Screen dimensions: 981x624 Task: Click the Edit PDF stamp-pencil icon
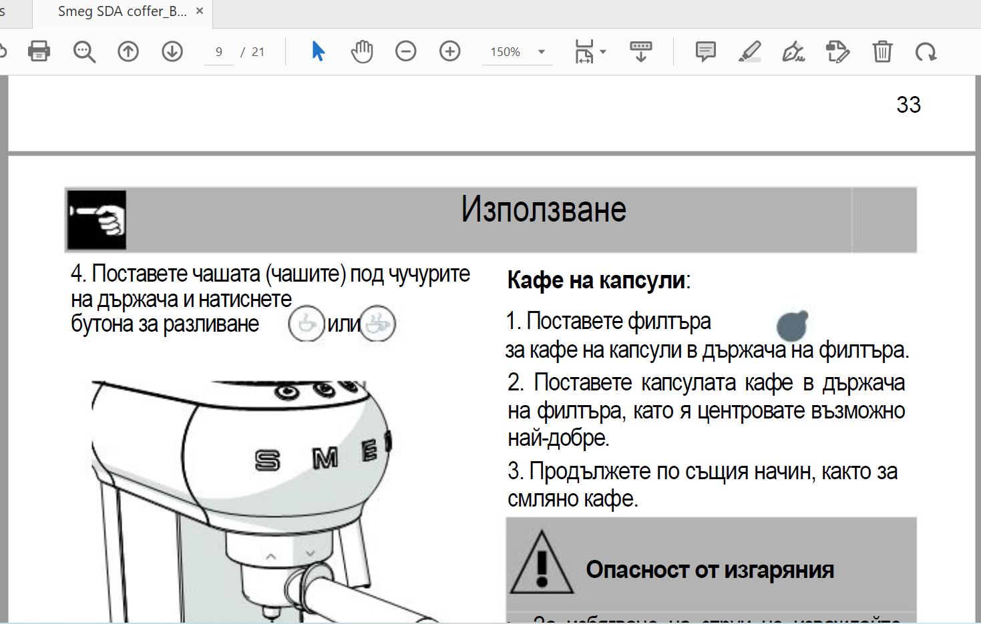pos(837,51)
